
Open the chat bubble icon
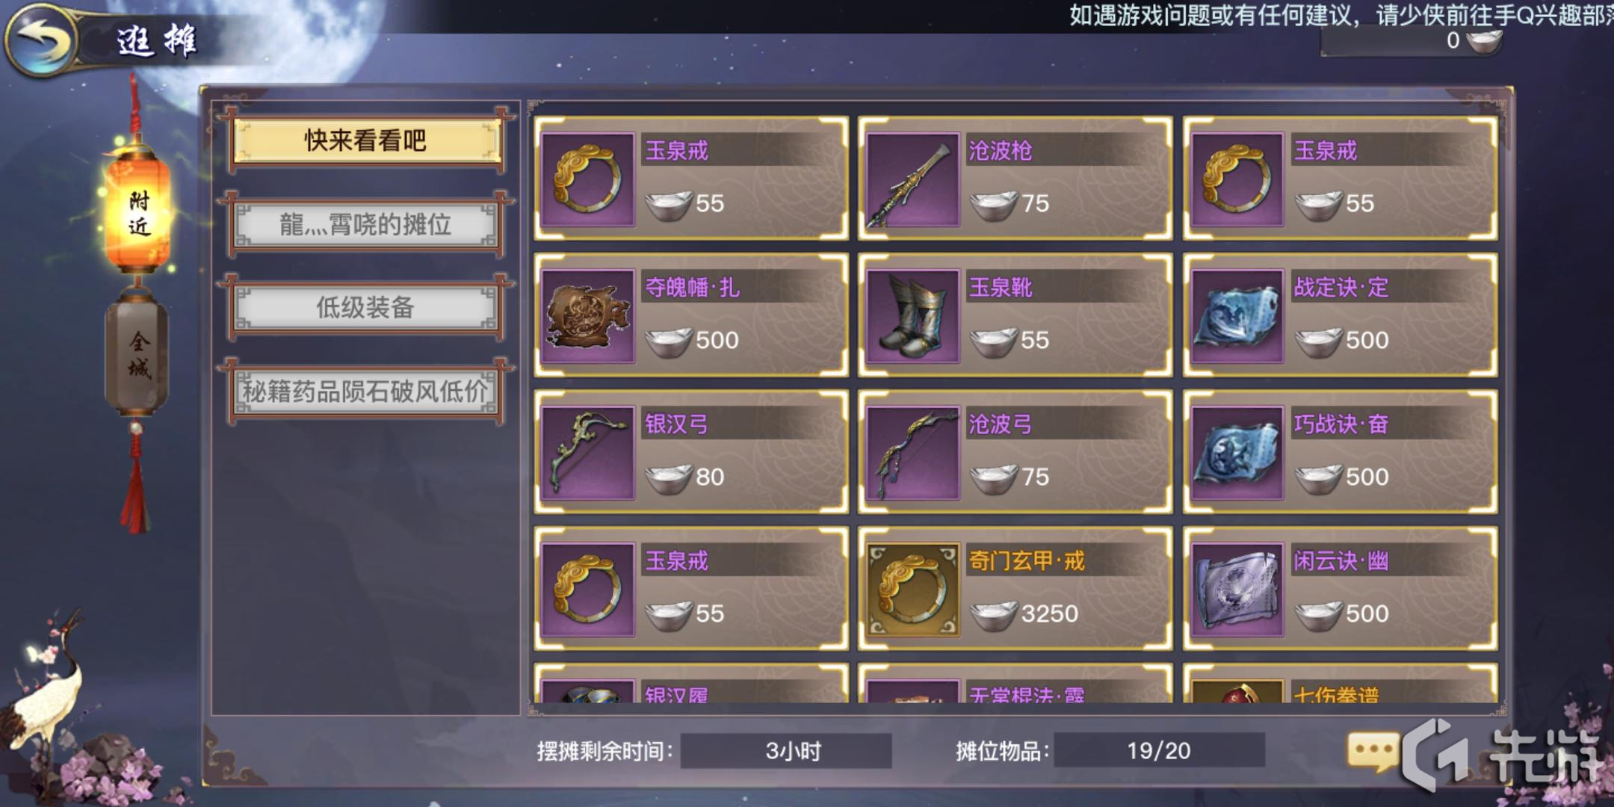(1373, 751)
